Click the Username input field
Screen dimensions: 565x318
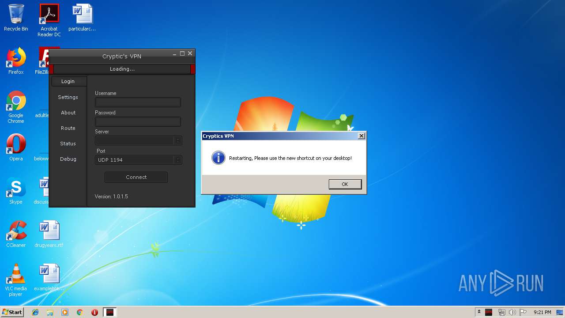click(x=138, y=102)
